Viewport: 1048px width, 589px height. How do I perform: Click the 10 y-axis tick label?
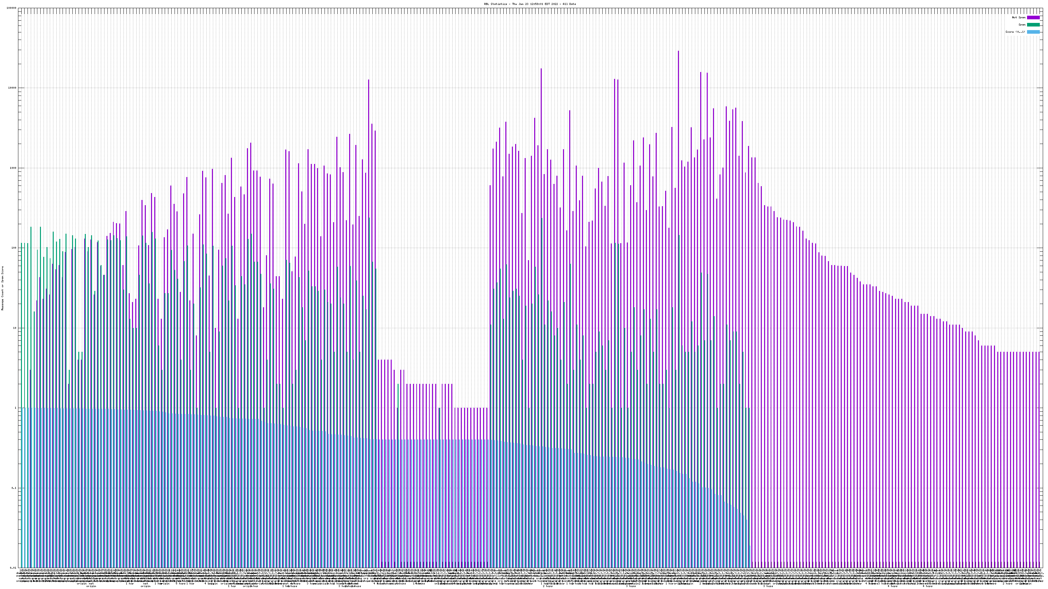pyautogui.click(x=15, y=328)
